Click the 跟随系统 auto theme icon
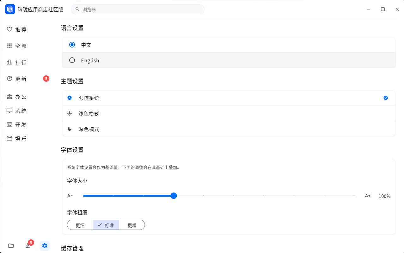Image resolution: width=404 pixels, height=253 pixels. (x=70, y=98)
